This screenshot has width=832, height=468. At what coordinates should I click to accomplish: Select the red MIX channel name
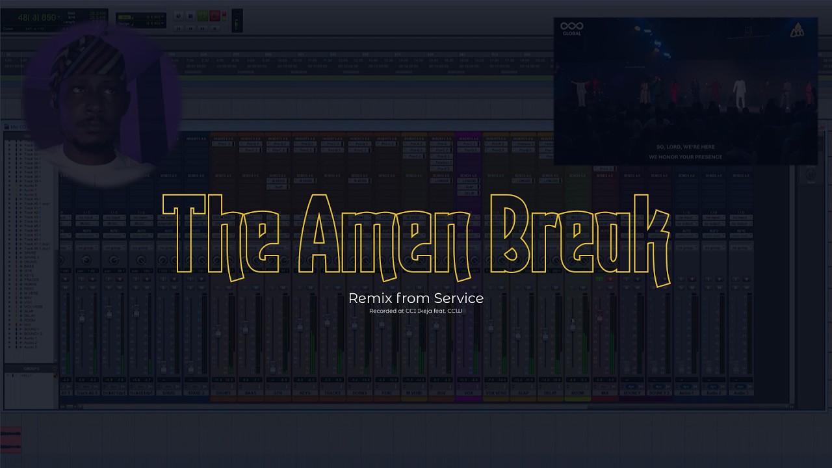[x=605, y=393]
